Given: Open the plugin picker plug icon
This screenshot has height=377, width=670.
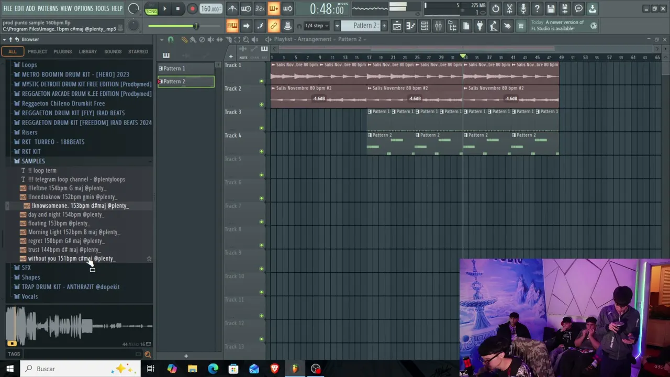Looking at the screenshot, I should (479, 26).
